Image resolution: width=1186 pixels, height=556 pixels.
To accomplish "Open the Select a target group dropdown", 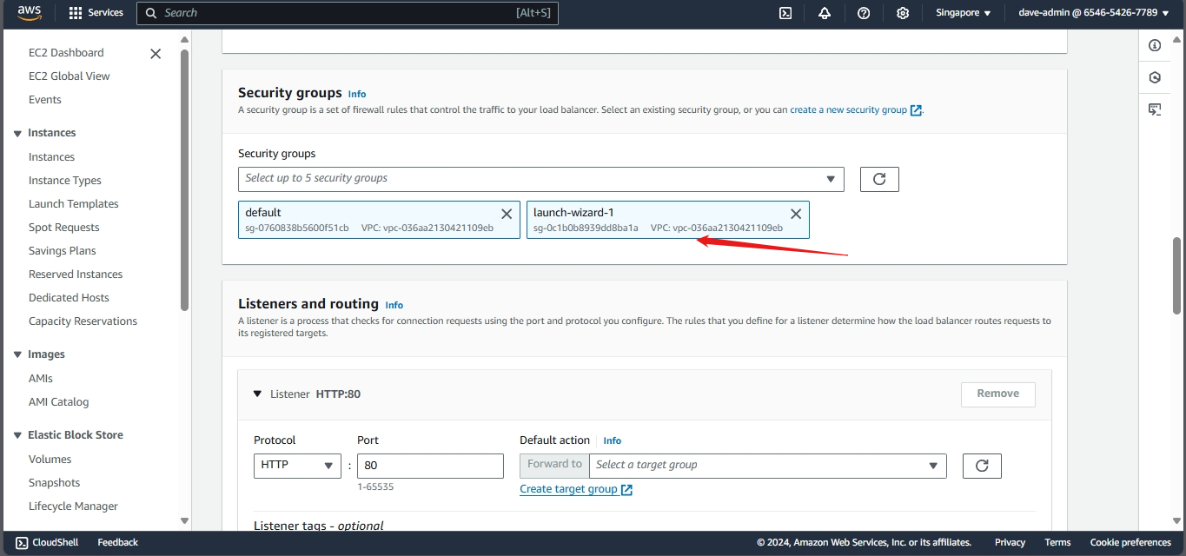I will [767, 466].
